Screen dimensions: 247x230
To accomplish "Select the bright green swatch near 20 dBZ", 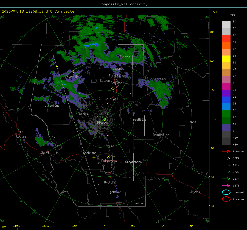I will [226, 114].
